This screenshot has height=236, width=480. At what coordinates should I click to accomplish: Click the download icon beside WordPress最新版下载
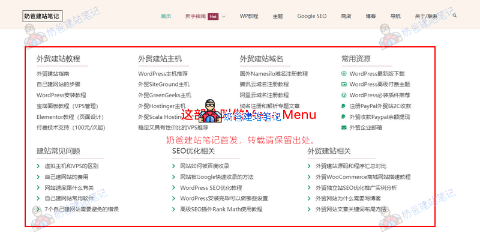pos(344,73)
